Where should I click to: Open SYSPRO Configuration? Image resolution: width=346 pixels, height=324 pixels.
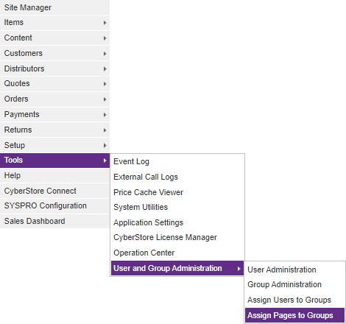[x=54, y=206]
